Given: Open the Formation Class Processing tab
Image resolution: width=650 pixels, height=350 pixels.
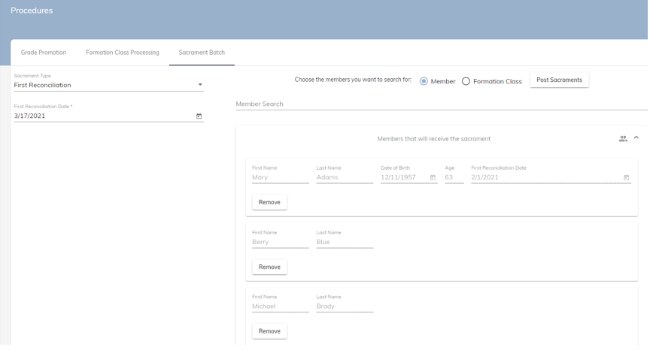Looking at the screenshot, I should coord(123,53).
